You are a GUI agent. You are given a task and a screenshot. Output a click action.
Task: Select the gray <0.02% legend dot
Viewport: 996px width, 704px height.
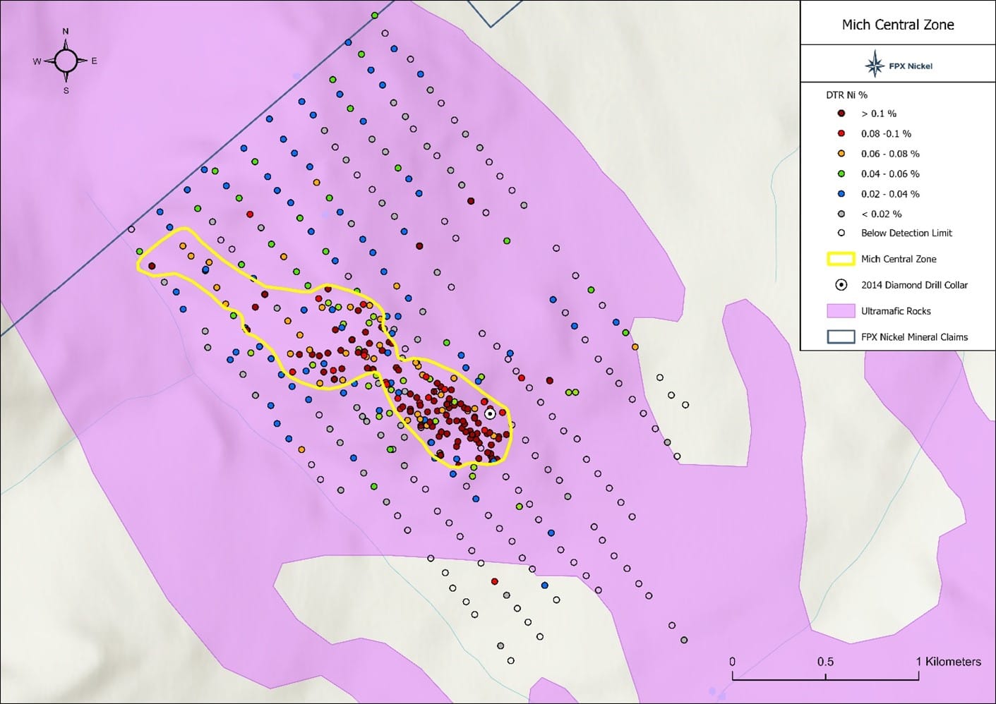coord(841,214)
